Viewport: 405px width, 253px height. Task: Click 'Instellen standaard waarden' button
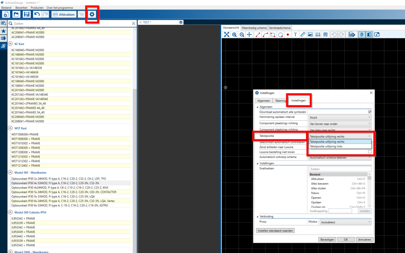275,231
